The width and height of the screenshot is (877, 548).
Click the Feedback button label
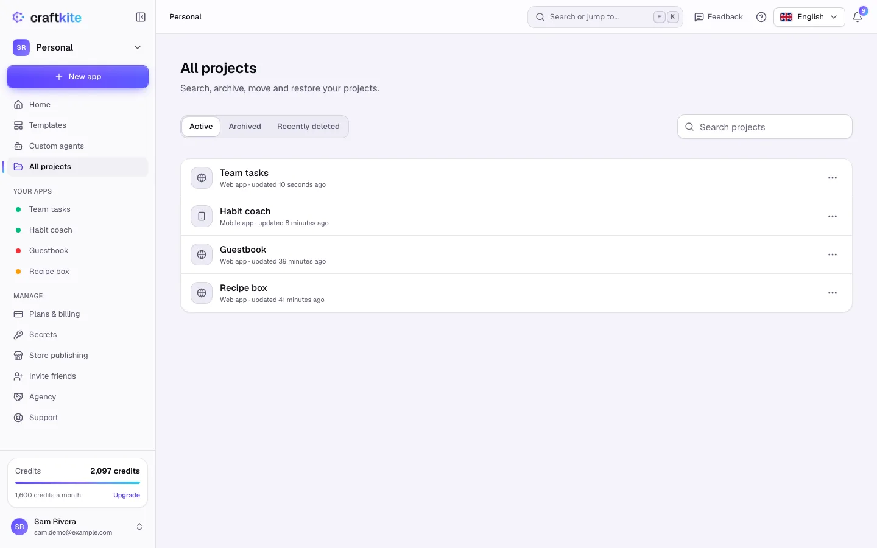(x=725, y=17)
